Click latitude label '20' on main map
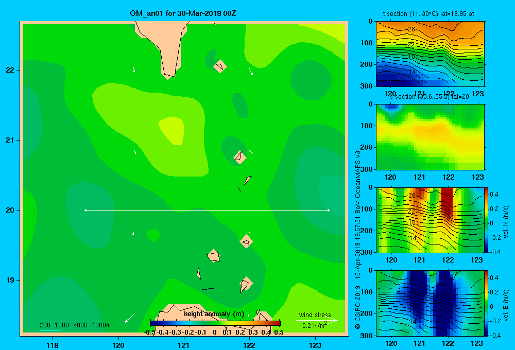 tap(10, 210)
